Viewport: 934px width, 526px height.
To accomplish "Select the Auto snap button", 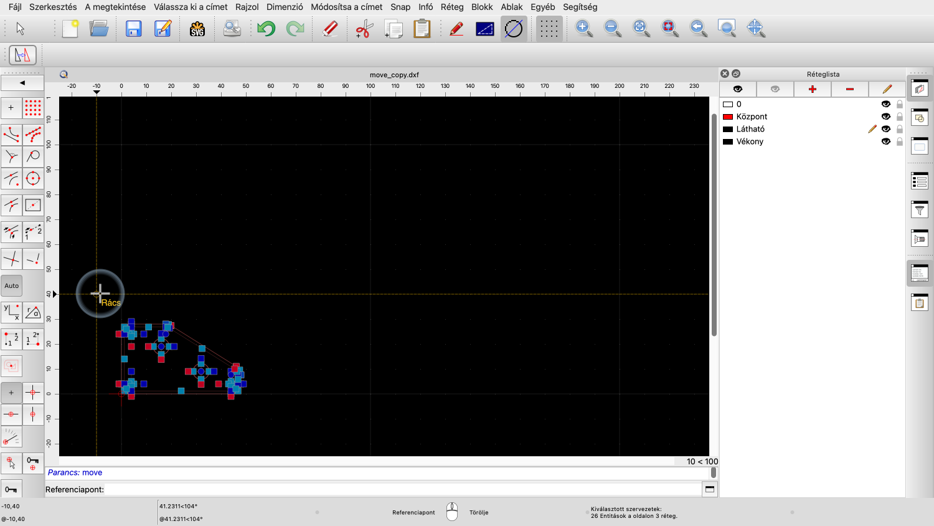I will (x=11, y=285).
